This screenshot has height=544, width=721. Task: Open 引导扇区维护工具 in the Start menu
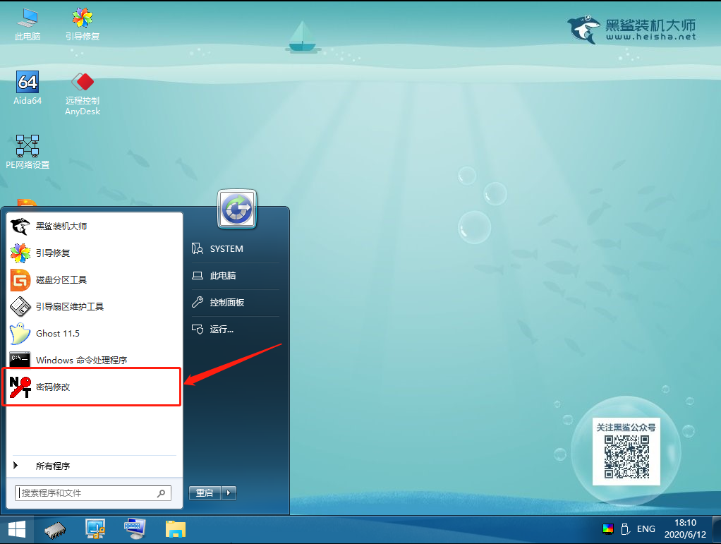[69, 307]
